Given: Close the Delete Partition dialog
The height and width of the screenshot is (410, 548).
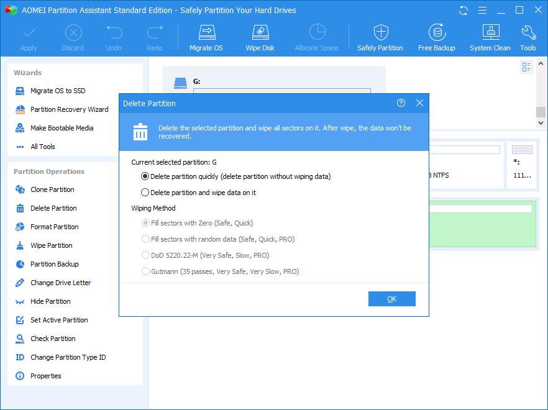Looking at the screenshot, I should click(x=419, y=103).
